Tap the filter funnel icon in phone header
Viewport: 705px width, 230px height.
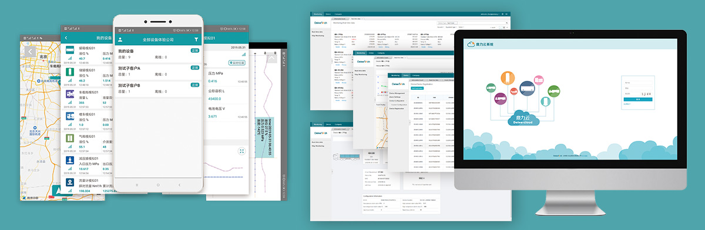point(196,39)
